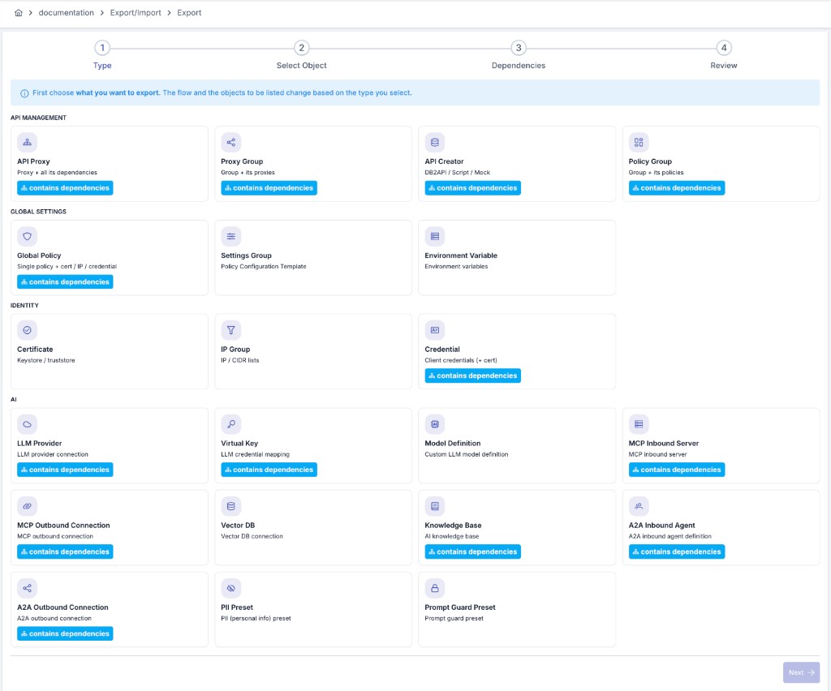Screen dimensions: 831x691
Task: Click the 'API MANAGEMENT' section heading
Action: 38,118
